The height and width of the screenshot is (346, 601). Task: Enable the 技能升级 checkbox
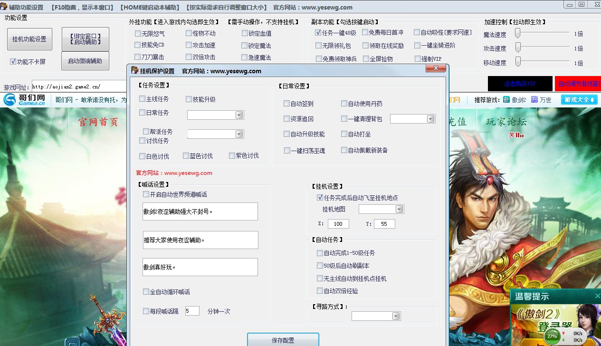click(189, 99)
